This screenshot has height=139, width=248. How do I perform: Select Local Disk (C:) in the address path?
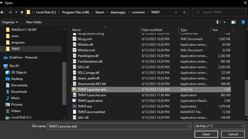(46, 12)
